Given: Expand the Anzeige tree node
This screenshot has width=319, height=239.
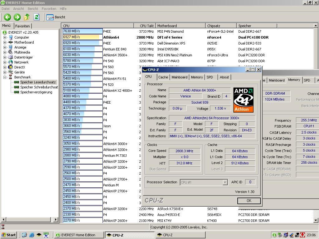Looking at the screenshot, I should 5,47.
